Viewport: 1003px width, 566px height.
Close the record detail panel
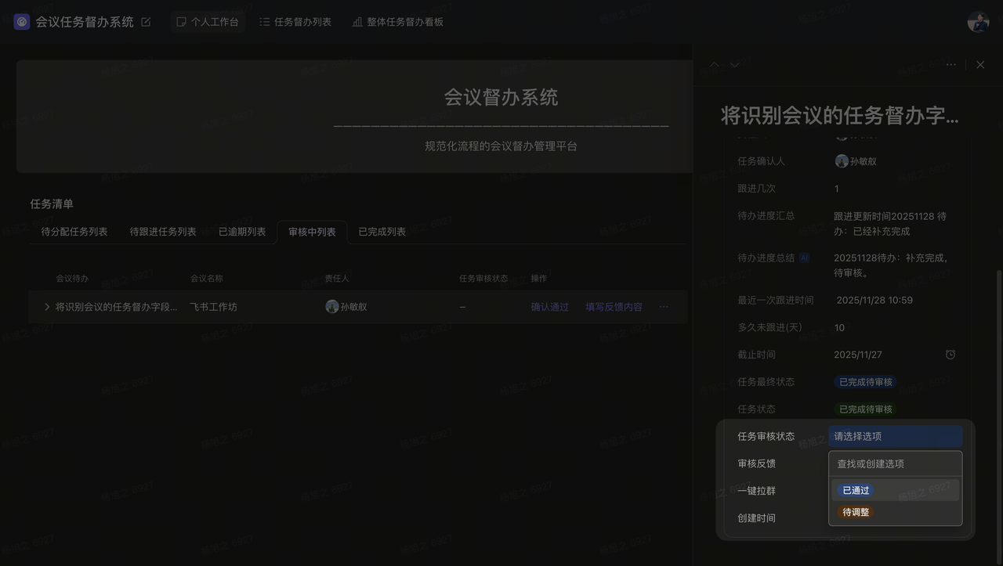pyautogui.click(x=980, y=65)
